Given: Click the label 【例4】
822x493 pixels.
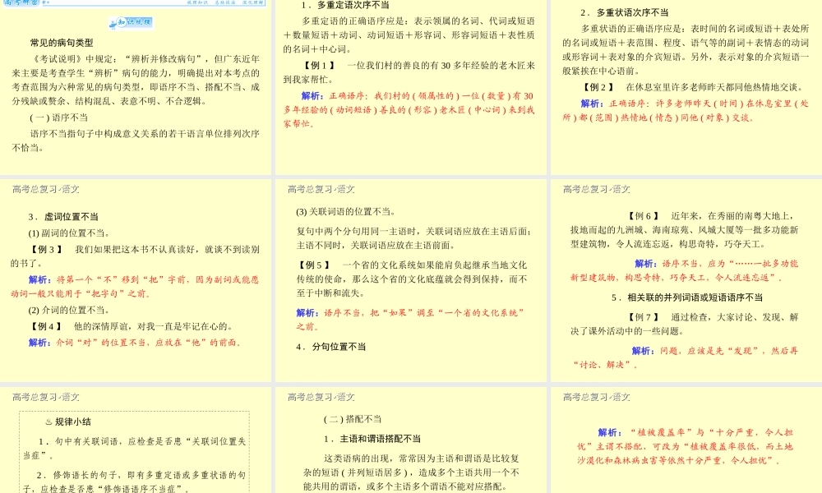Looking at the screenshot, I should 46,326.
